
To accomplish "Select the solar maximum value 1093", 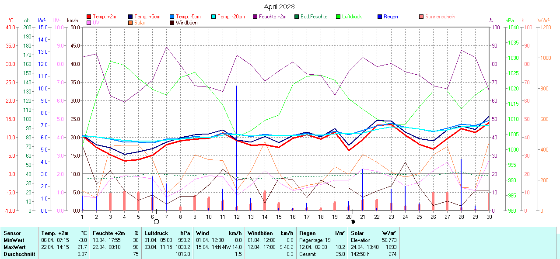I will point(391,247).
